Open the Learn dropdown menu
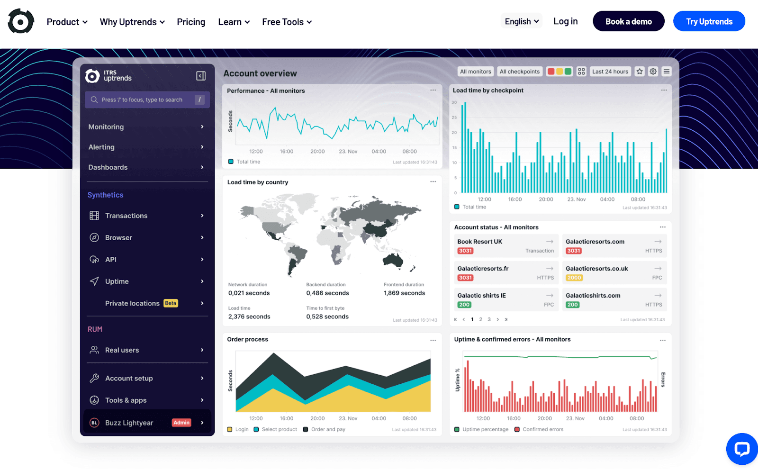This screenshot has height=470, width=758. [x=234, y=22]
